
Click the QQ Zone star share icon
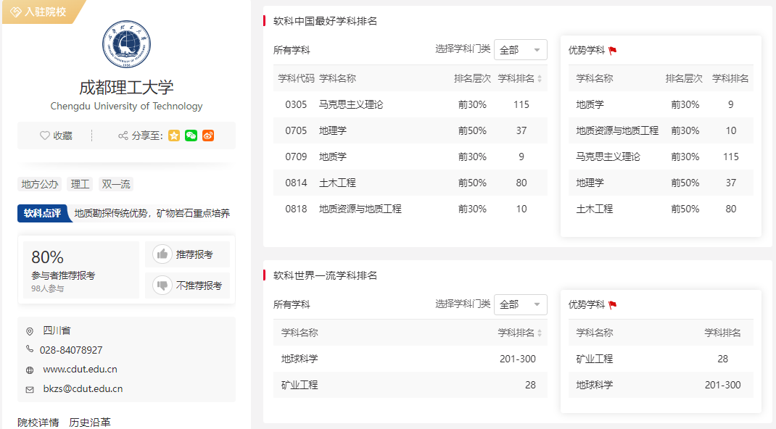[x=173, y=136]
